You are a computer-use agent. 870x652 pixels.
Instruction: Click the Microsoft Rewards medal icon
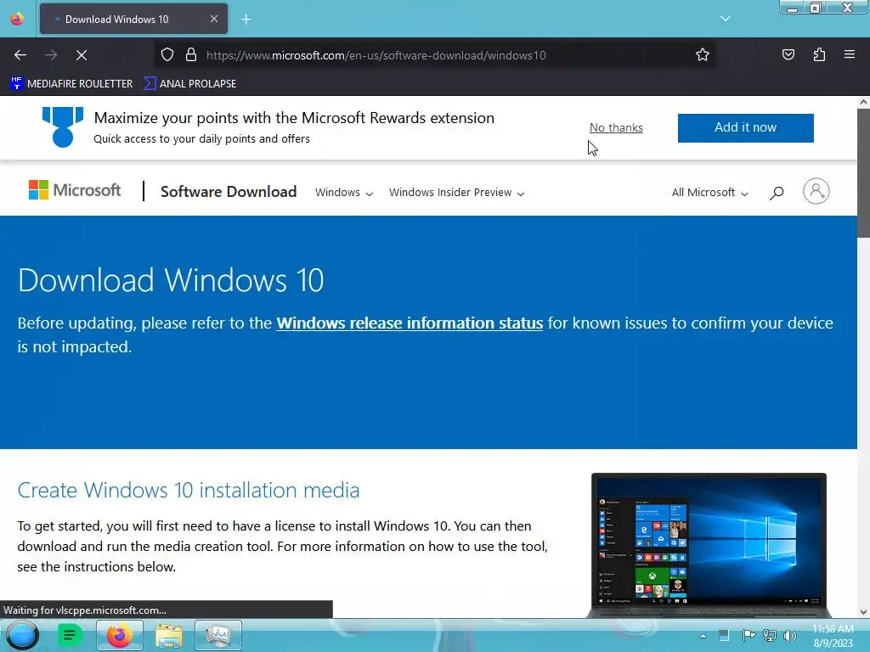[x=63, y=127]
